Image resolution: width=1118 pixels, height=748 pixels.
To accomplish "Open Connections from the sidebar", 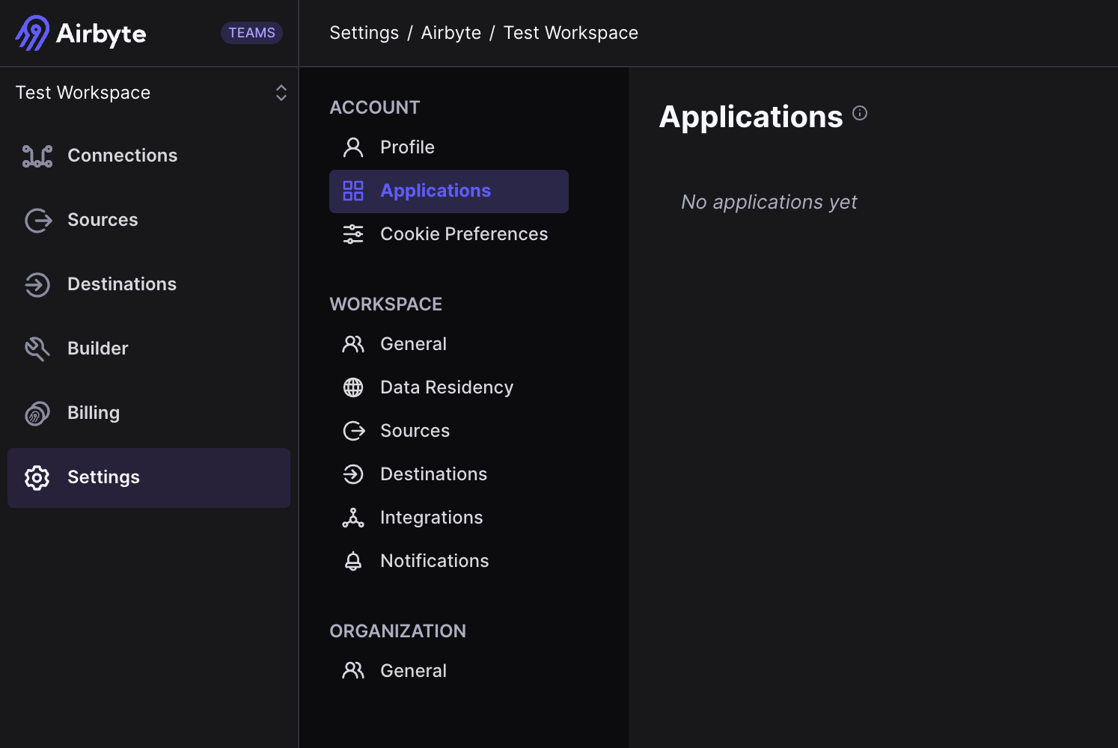I will click(122, 156).
